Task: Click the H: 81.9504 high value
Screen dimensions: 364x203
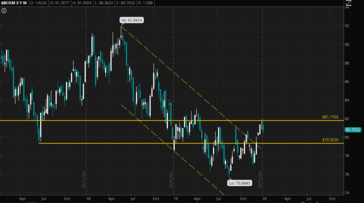Action: point(82,3)
